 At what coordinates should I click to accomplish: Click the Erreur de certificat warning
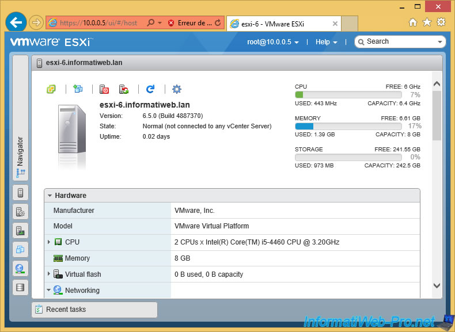coord(195,23)
